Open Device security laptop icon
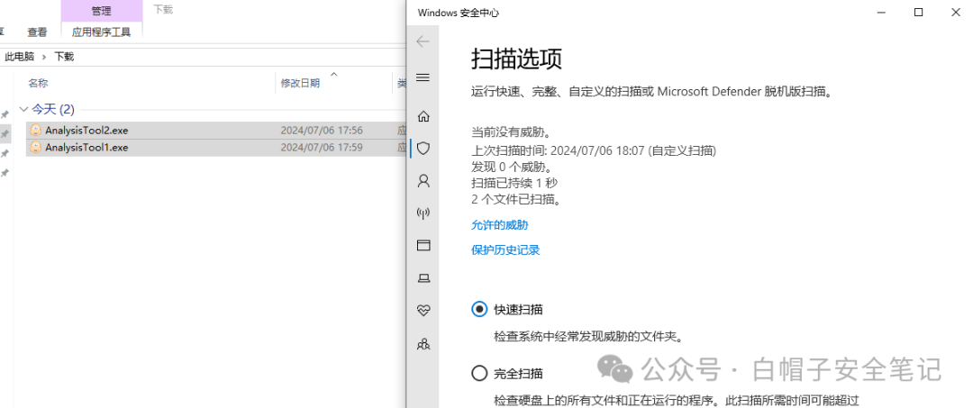The width and height of the screenshot is (973, 408). (423, 277)
